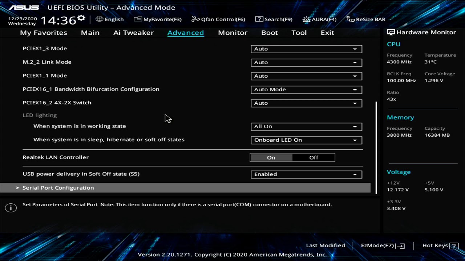The image size is (465, 261).
Task: Switch to Ai Tweaker tab
Action: [133, 33]
